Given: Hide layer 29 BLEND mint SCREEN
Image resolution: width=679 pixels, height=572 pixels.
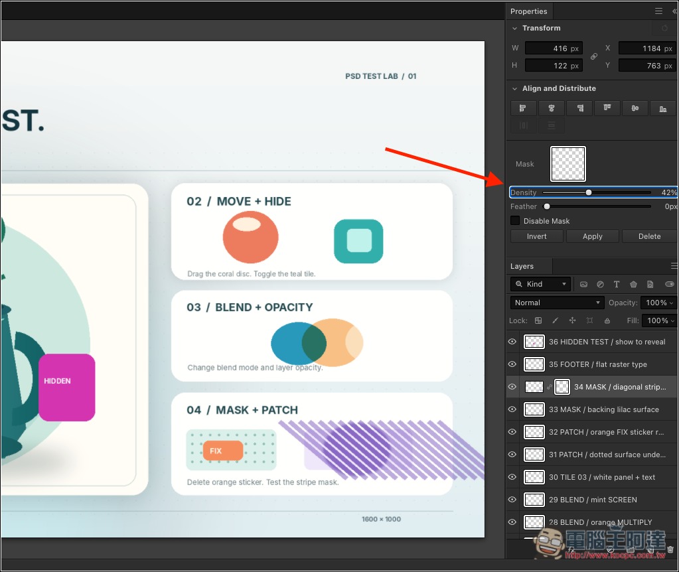Looking at the screenshot, I should tap(512, 499).
